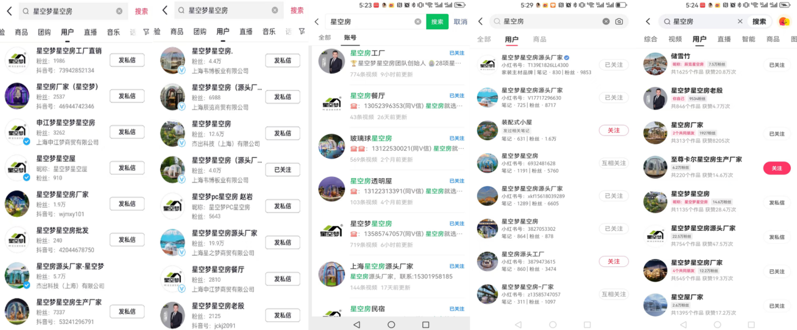Tap Android back triangle in the 5:29 screen
This screenshot has width=797, height=330.
coord(518,324)
